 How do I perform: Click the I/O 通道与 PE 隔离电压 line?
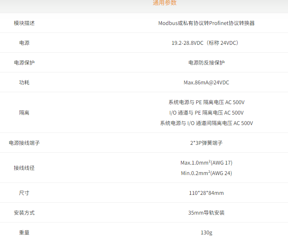pos(206,113)
